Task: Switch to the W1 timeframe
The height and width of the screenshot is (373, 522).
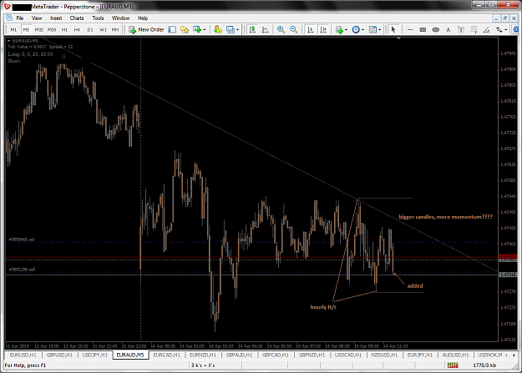Action: [x=103, y=29]
